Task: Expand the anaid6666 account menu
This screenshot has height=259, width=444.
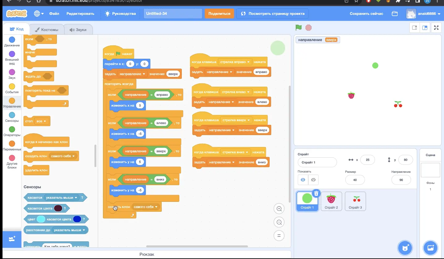Action: 424,14
